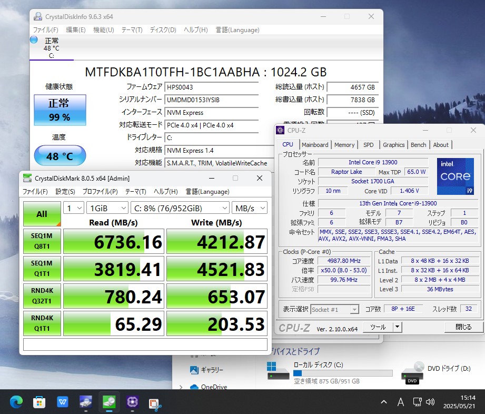This screenshot has width=485, height=414.
Task: Open the blue W app on taskbar
Action: [x=63, y=402]
